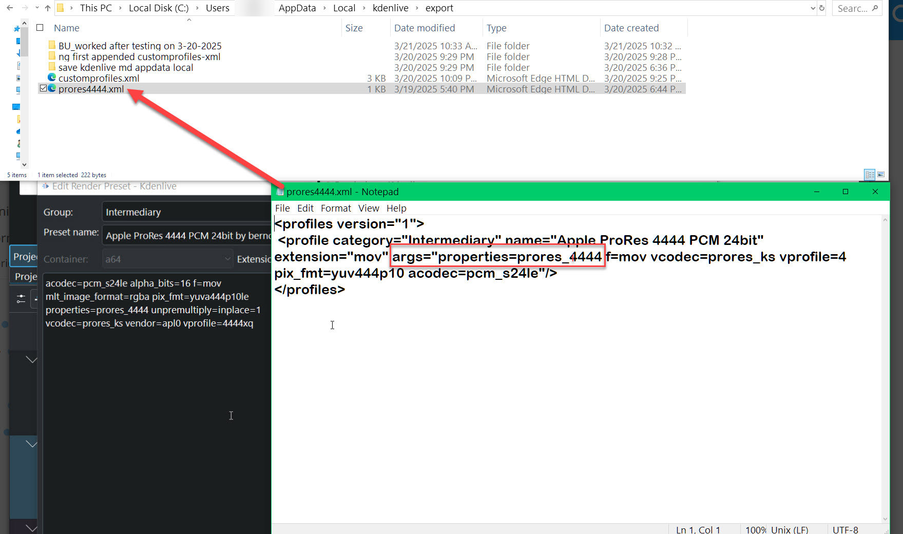Select ng first appended customprofiles-xml folder
This screenshot has width=903, height=534.
click(x=139, y=56)
